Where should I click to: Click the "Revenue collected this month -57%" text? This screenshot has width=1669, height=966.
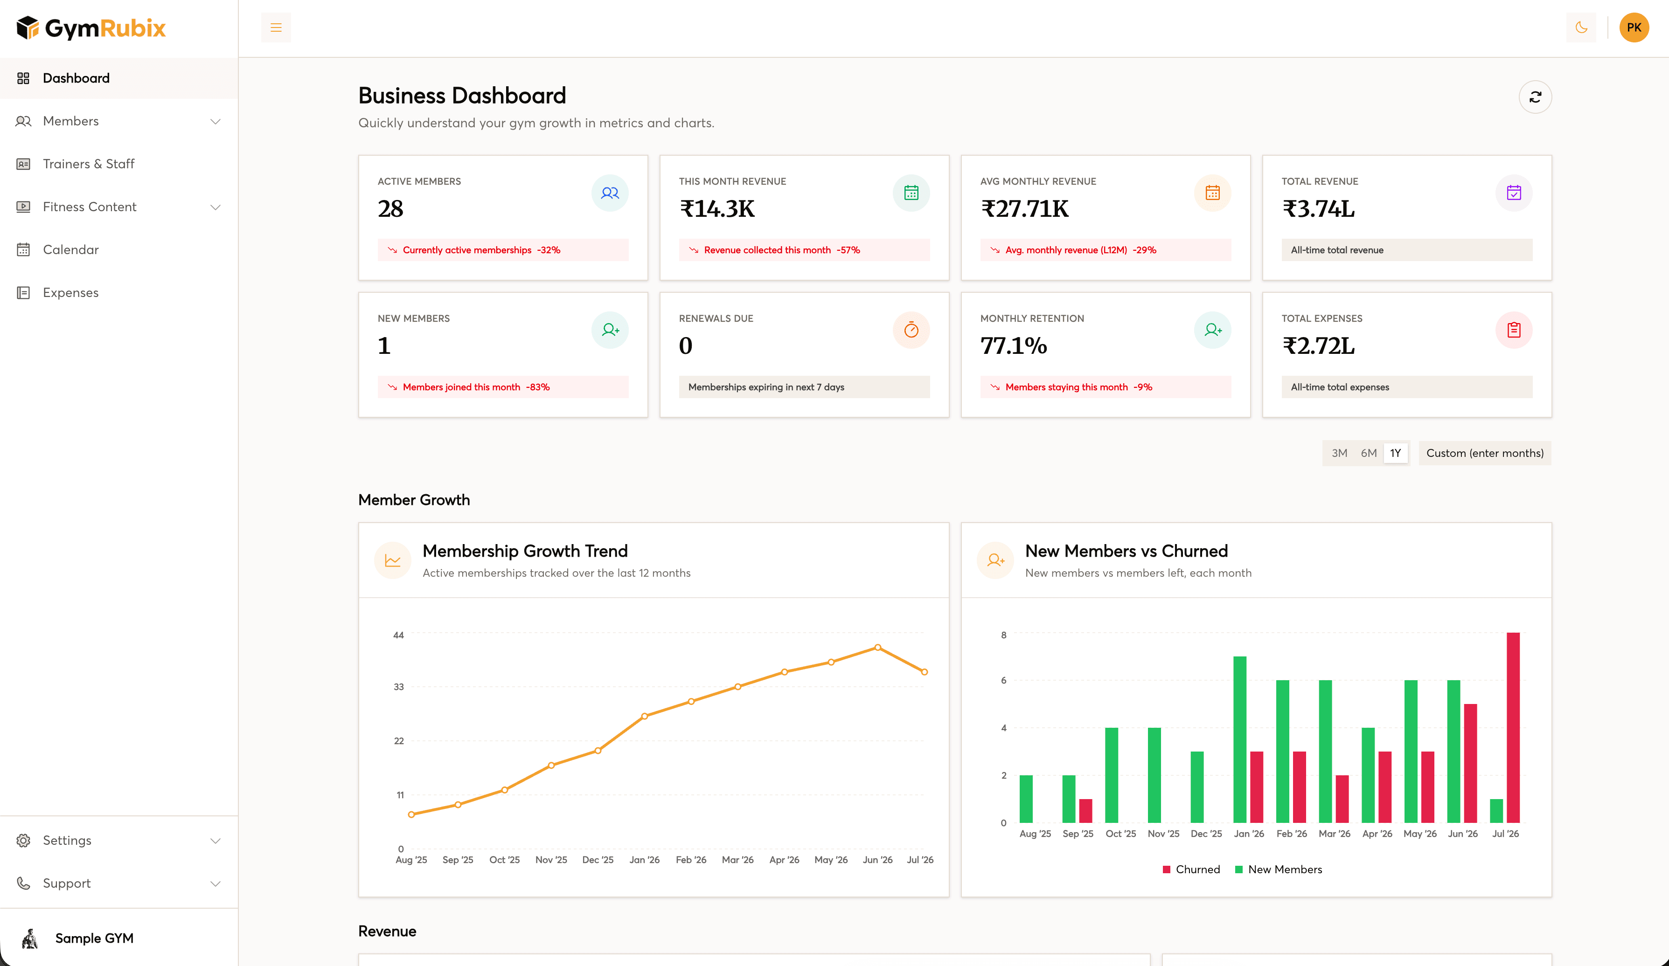tap(782, 250)
